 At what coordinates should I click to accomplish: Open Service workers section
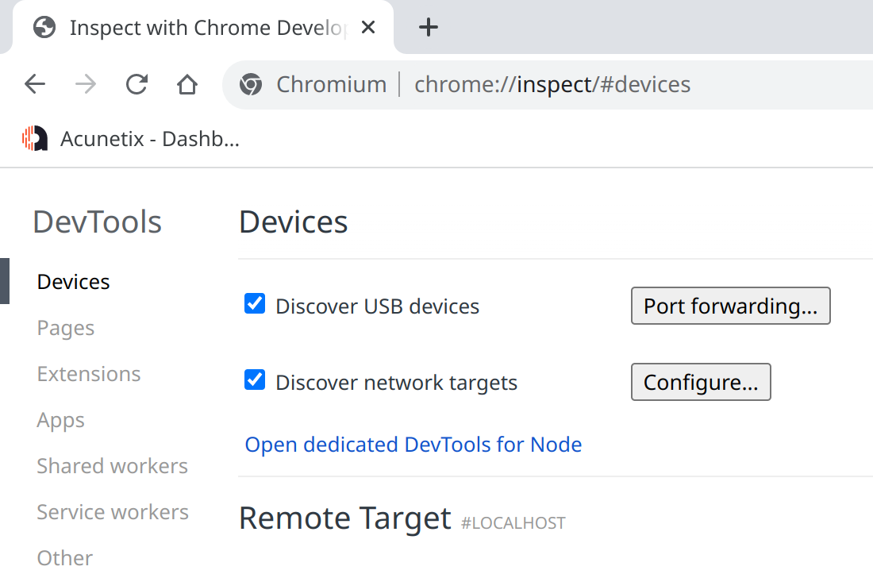pos(113,512)
